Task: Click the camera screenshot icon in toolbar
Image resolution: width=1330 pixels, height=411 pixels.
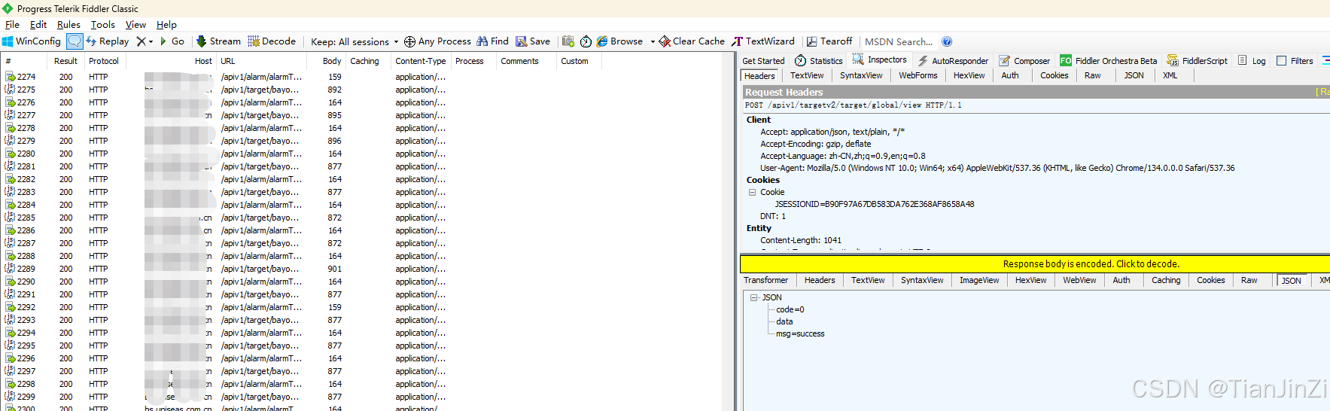Action: tap(568, 41)
